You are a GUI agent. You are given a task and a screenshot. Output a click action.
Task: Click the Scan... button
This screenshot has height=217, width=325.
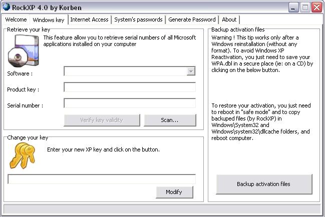click(x=170, y=120)
